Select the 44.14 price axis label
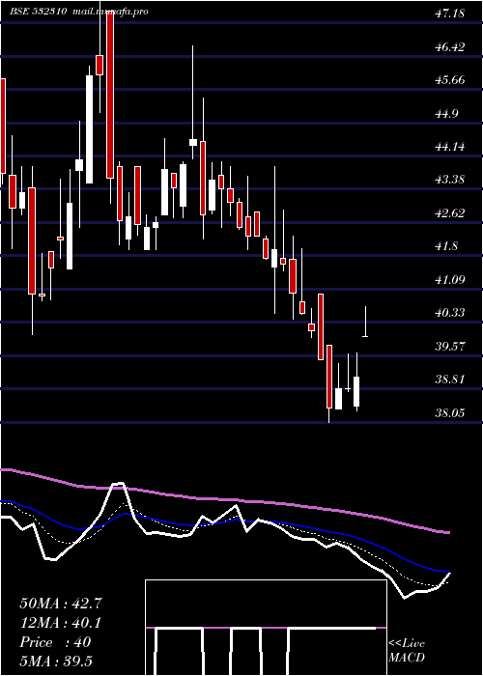Screen dimensions: 483x676 (x=450, y=147)
